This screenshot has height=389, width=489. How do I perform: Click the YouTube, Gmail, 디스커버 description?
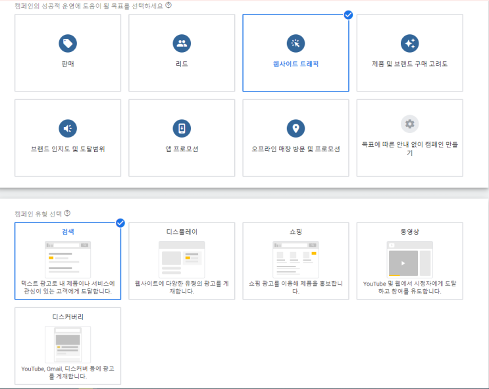68,373
